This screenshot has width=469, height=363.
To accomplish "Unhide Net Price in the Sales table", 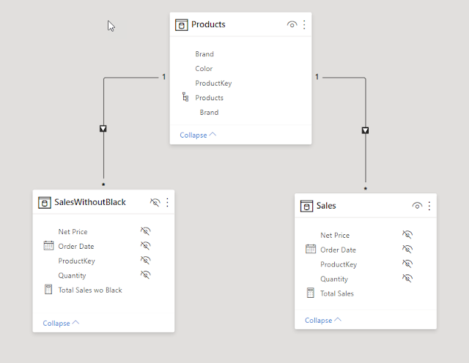I will 407,234.
